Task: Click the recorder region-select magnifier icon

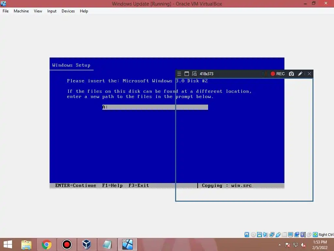Action: [194, 74]
